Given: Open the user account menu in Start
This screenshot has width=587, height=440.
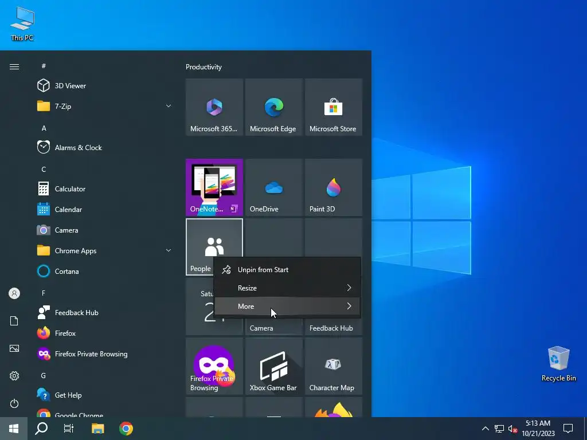Looking at the screenshot, I should coord(14,293).
